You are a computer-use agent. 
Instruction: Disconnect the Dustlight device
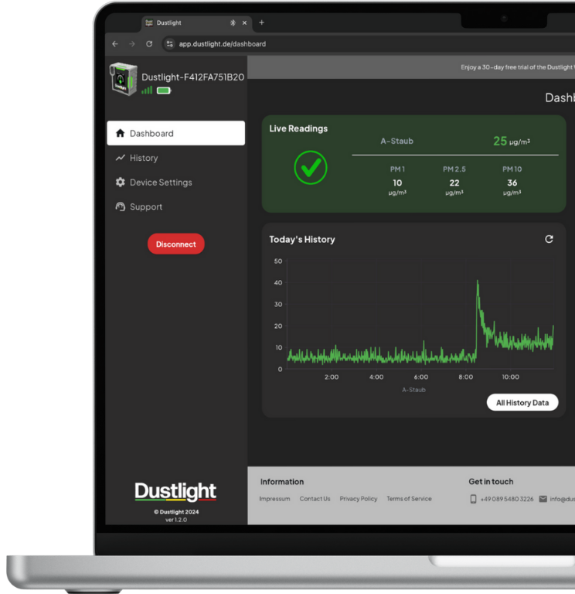(x=176, y=244)
